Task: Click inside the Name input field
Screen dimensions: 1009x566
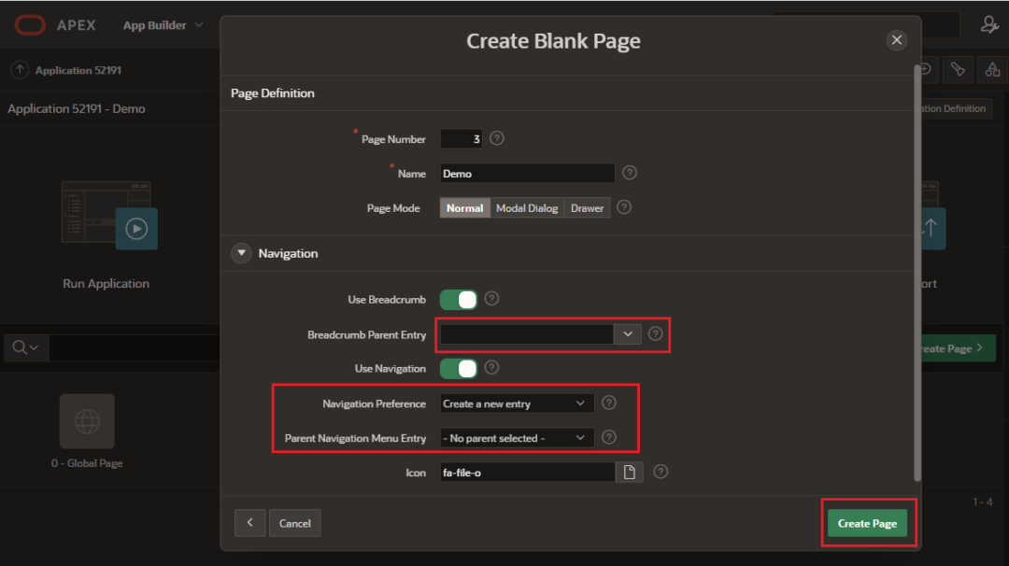Action: coord(527,173)
